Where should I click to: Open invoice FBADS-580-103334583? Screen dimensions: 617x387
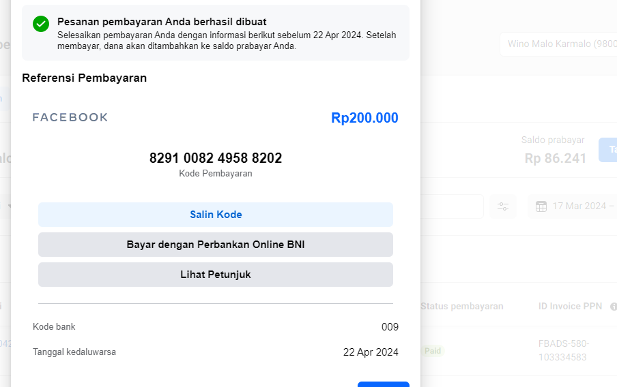[x=563, y=350]
